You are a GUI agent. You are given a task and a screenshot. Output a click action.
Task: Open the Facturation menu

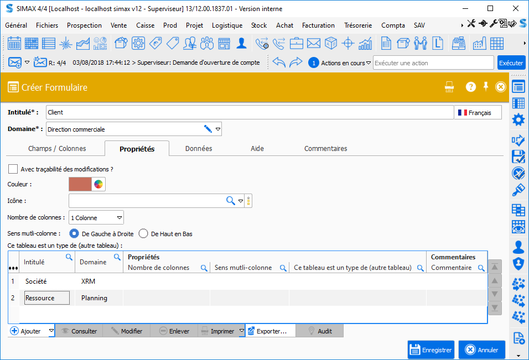[x=318, y=25]
